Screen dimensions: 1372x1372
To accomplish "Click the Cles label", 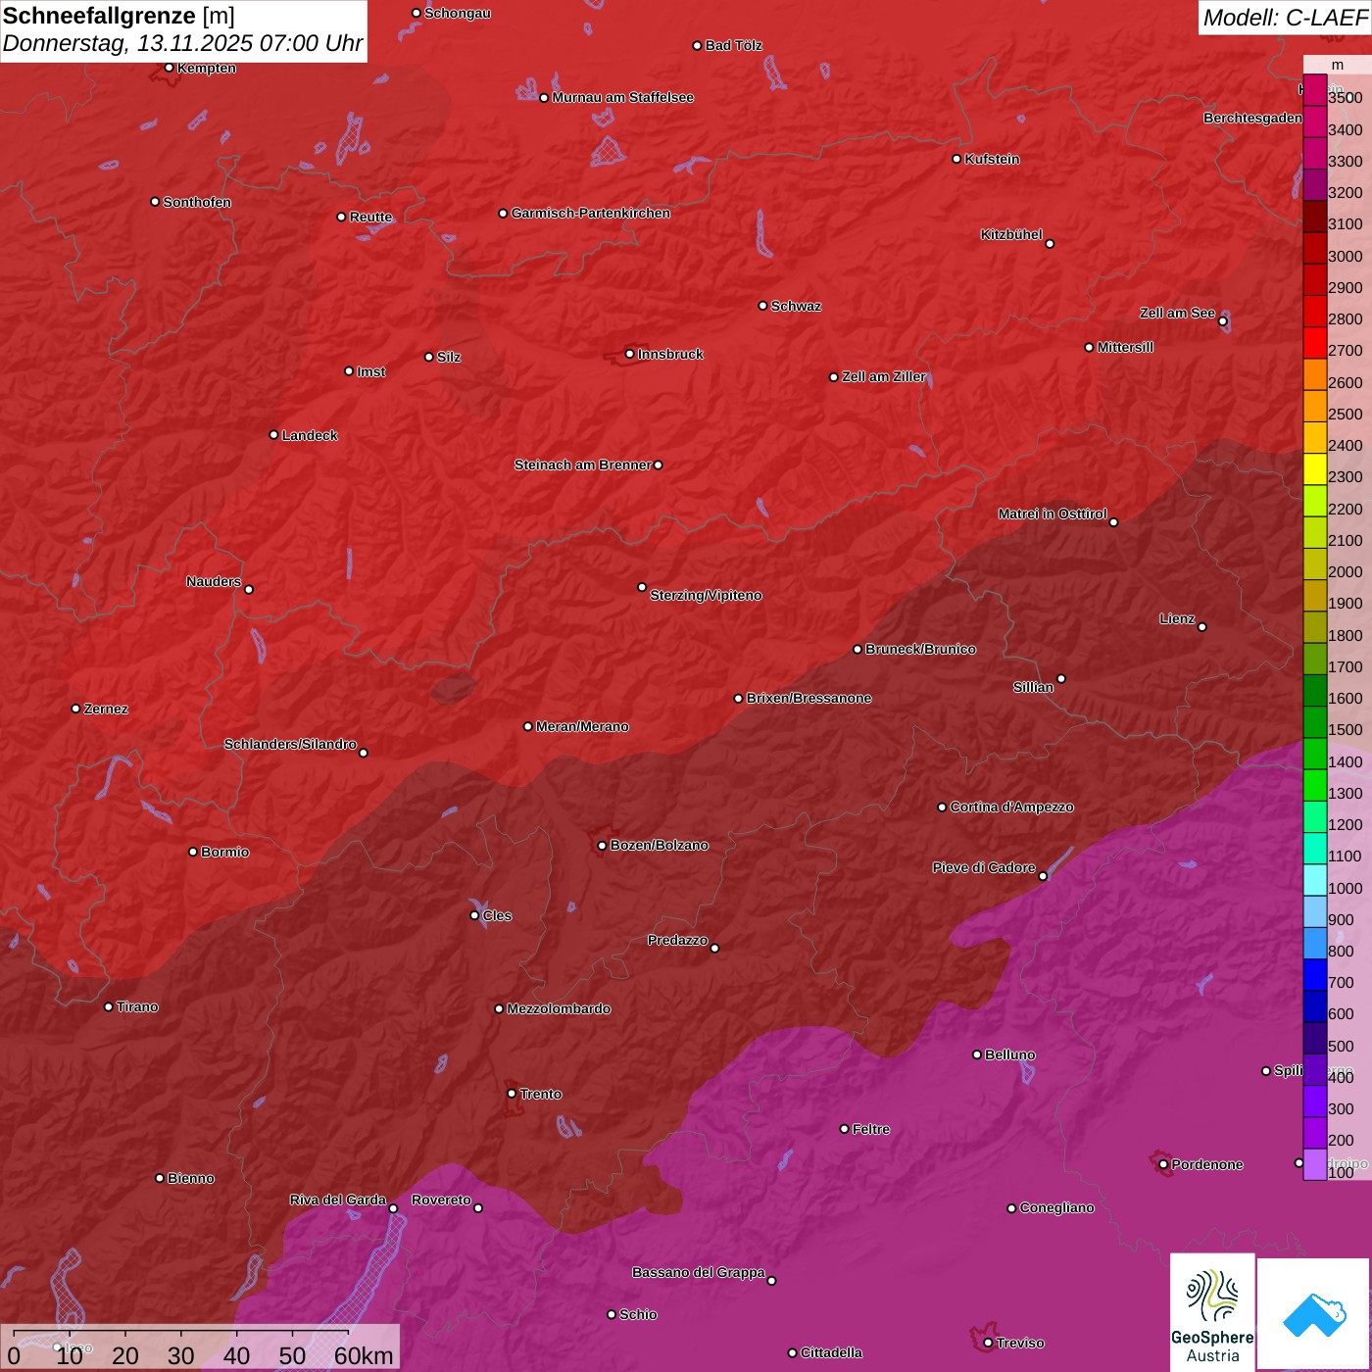I will [x=497, y=915].
